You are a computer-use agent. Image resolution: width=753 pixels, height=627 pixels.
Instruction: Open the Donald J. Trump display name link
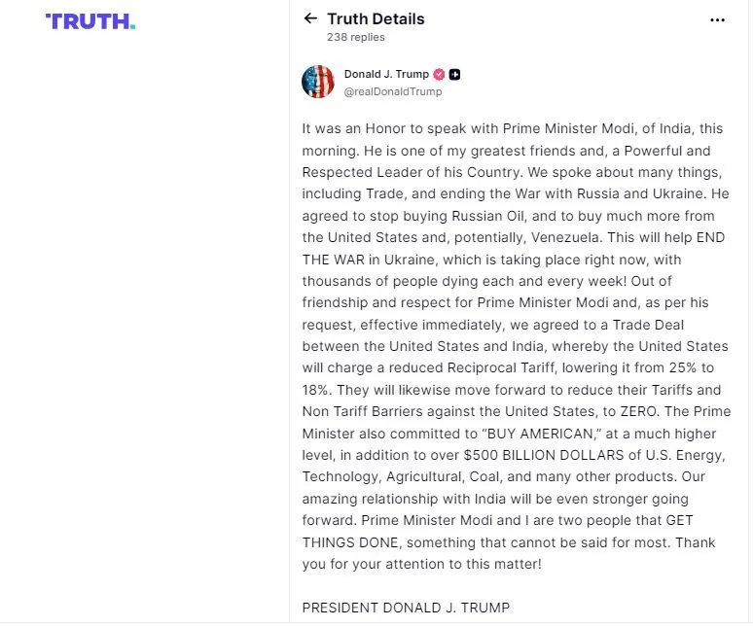point(386,74)
